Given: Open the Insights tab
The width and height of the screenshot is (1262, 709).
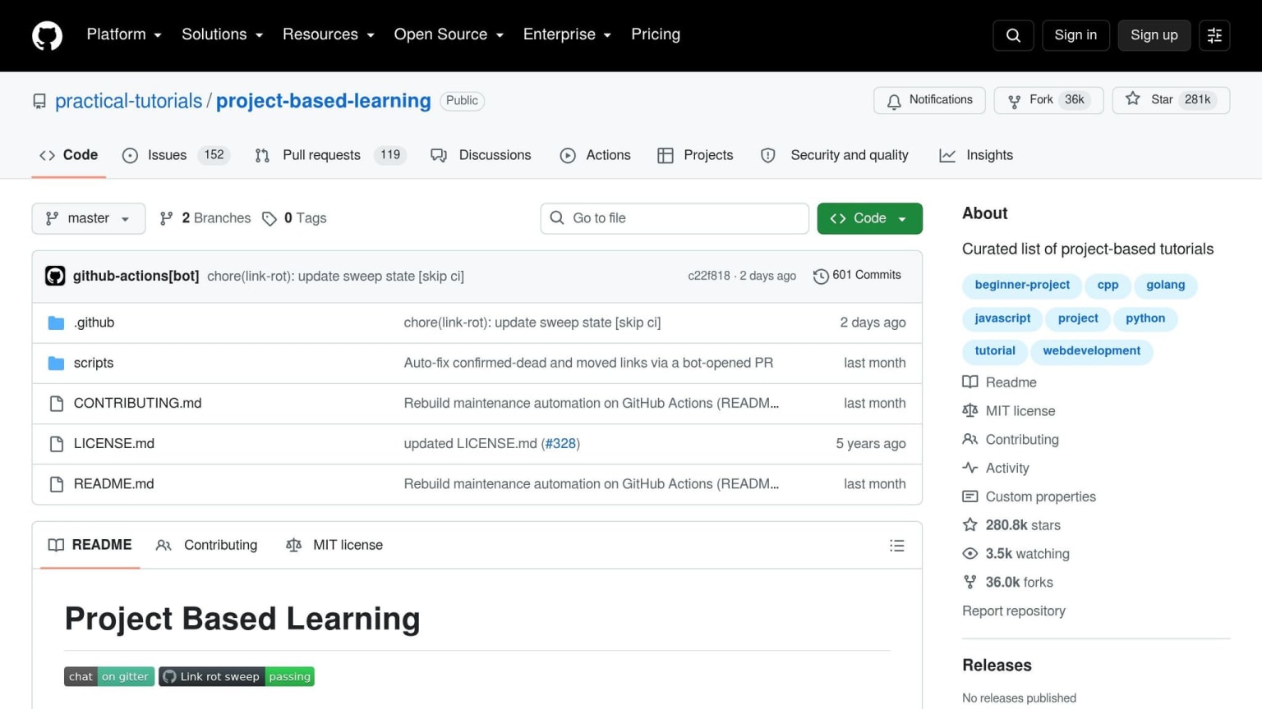Looking at the screenshot, I should coord(976,155).
